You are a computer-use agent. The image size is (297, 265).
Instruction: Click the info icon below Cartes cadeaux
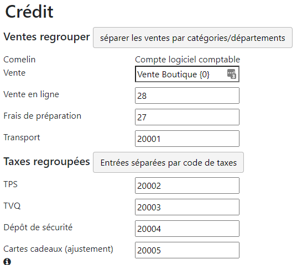coord(7,261)
